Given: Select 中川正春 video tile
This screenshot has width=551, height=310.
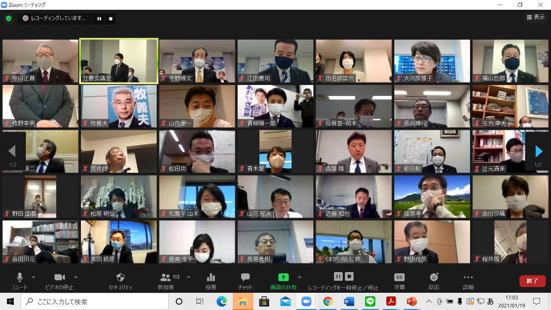Looking at the screenshot, I should tap(40, 61).
